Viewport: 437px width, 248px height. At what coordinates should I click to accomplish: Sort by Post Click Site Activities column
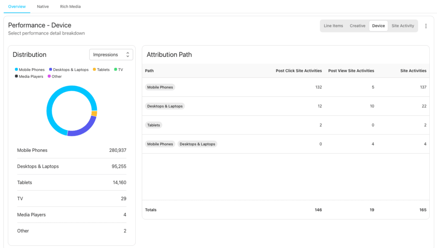click(x=298, y=71)
